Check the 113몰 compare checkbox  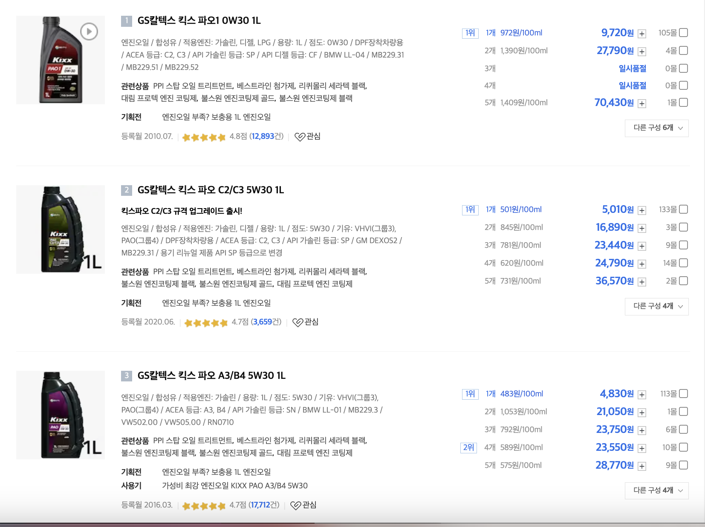click(x=683, y=393)
